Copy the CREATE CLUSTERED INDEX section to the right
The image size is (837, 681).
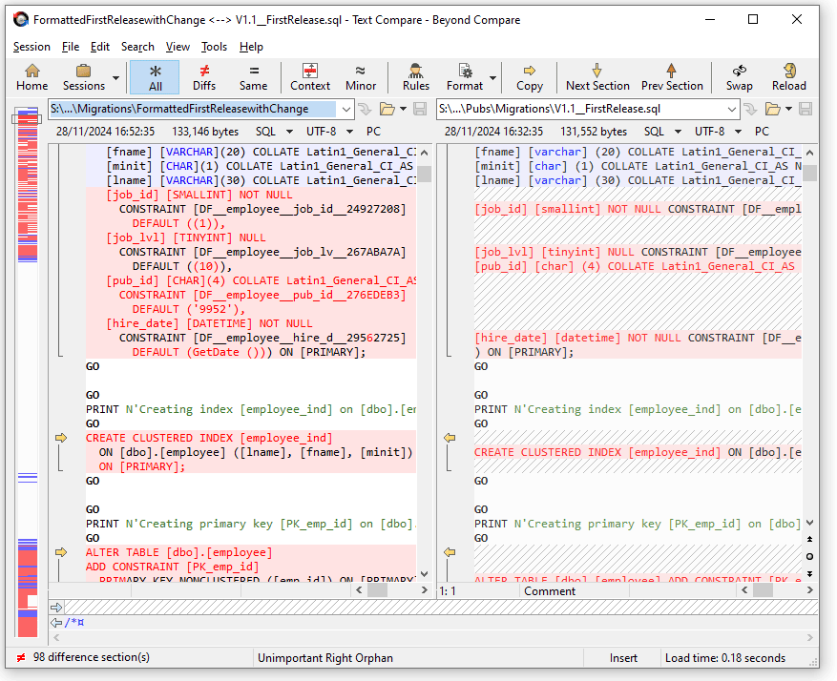click(61, 438)
